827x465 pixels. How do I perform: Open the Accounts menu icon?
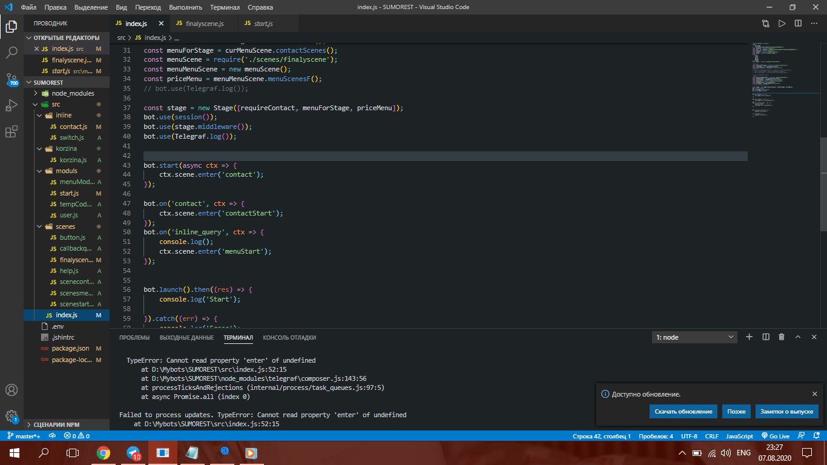coord(12,390)
